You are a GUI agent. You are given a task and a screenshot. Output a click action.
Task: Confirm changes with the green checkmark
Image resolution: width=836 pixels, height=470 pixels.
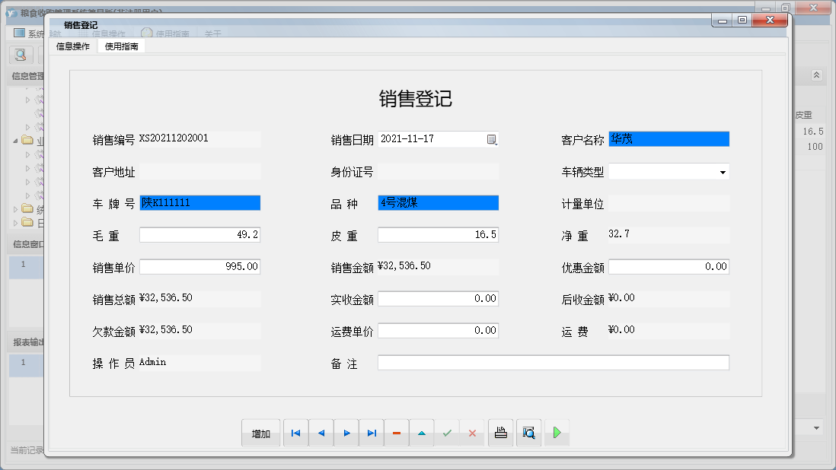tap(448, 432)
